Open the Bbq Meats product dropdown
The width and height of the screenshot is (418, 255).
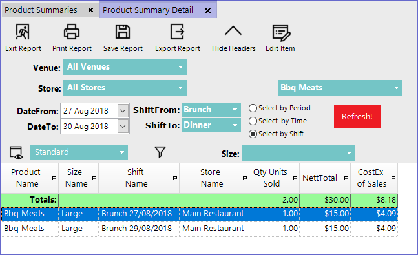click(x=340, y=88)
